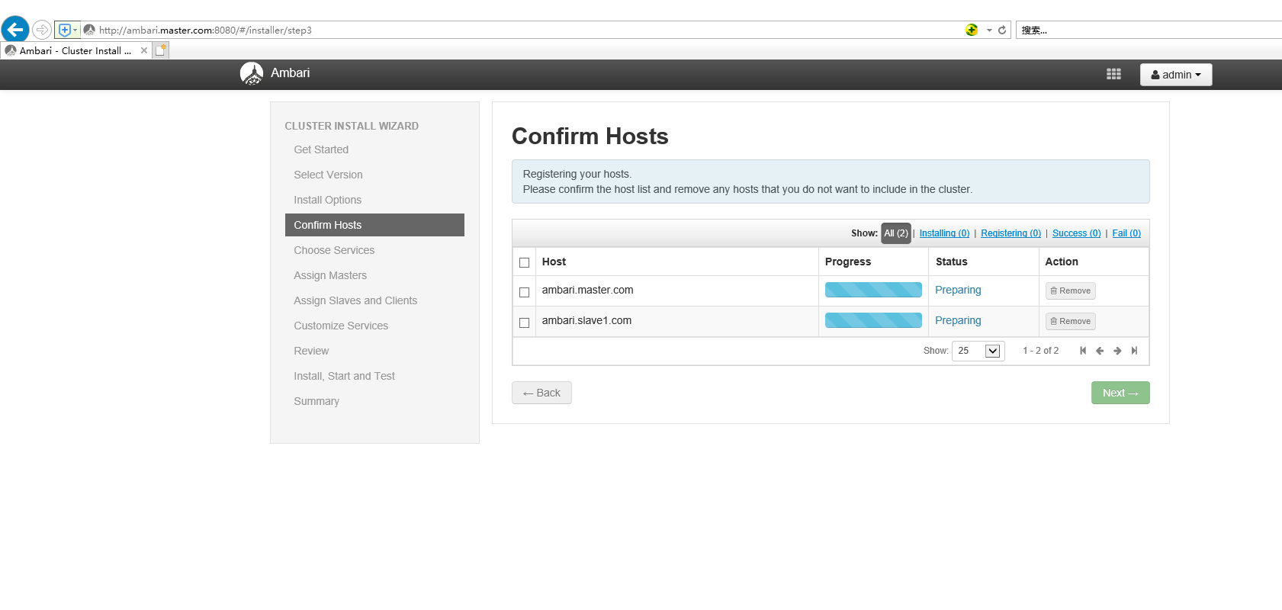Image resolution: width=1282 pixels, height=610 pixels.
Task: Click the green Next button
Action: [1120, 393]
